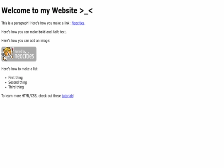Screen dimensions: 224x168
Task: Click the 'Second thing' list item
Action: [x=17, y=83]
